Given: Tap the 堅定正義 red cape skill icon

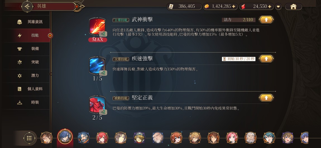Looking at the screenshot, I should pyautogui.click(x=97, y=105).
